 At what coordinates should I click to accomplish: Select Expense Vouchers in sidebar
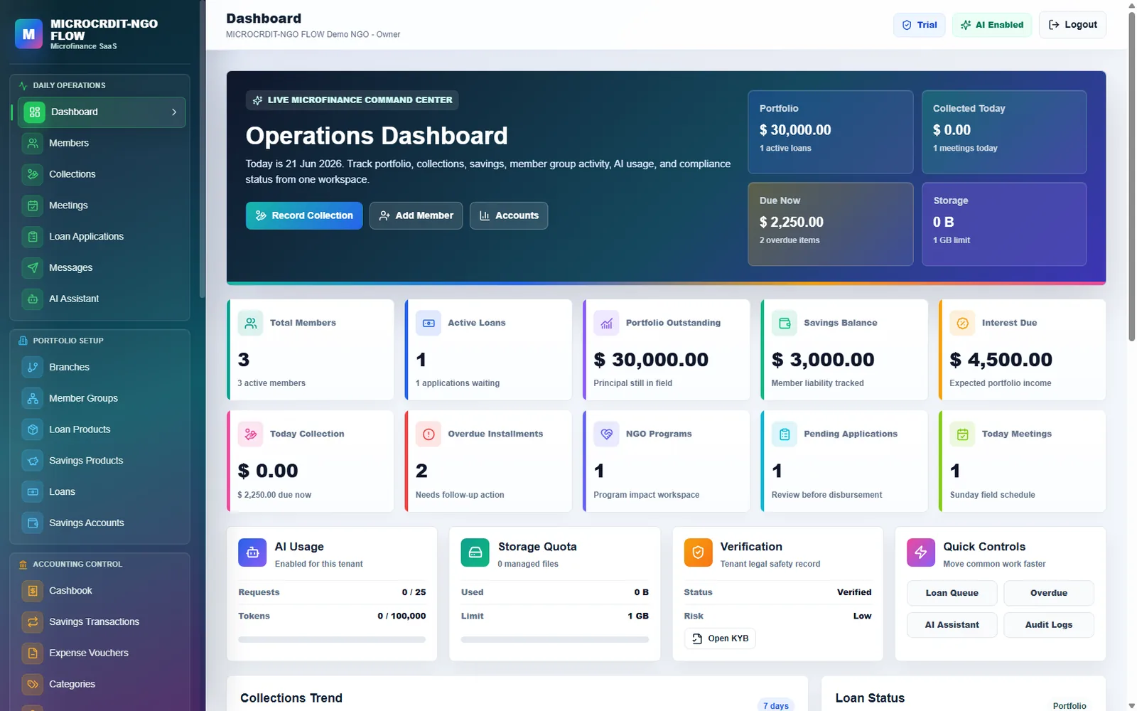click(102, 653)
